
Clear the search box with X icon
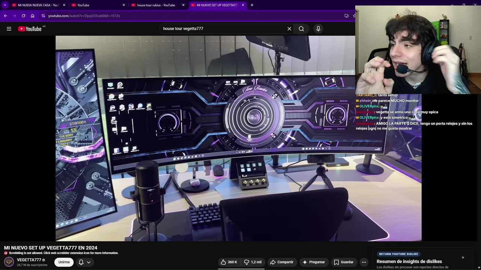[x=289, y=29]
